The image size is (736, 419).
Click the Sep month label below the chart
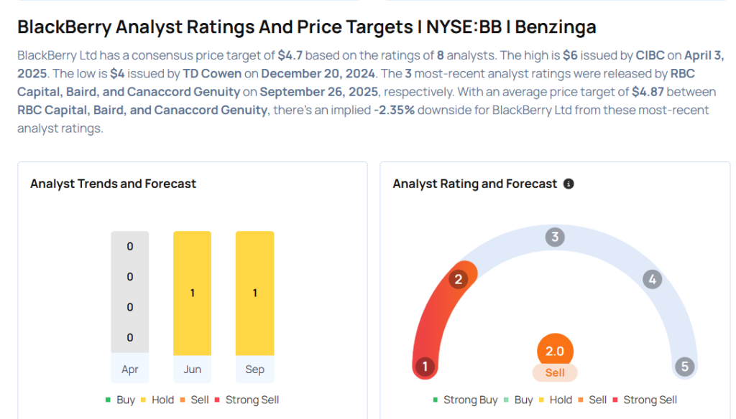pyautogui.click(x=254, y=369)
